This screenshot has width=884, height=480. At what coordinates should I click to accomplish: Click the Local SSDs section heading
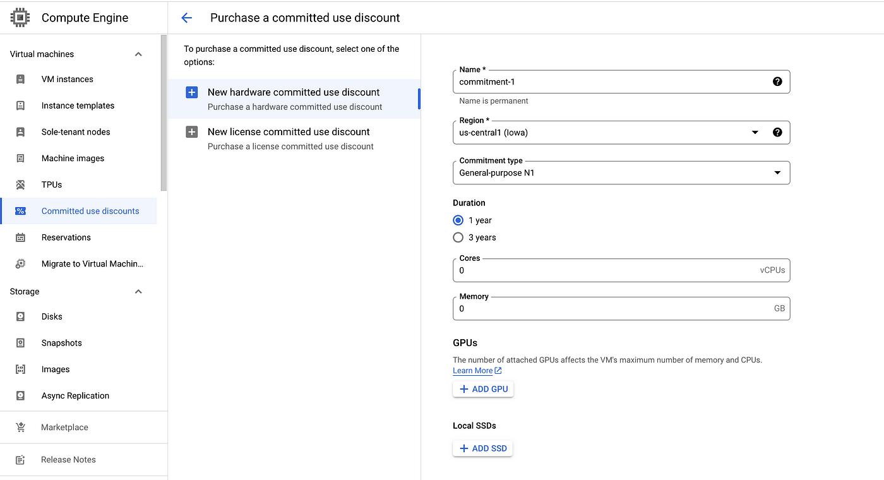pos(474,426)
